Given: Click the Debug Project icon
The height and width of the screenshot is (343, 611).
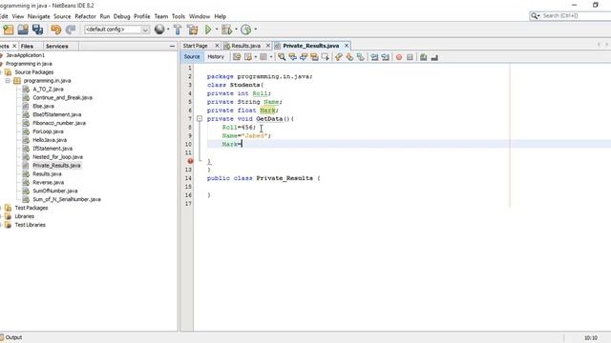Looking at the screenshot, I should point(226,30).
